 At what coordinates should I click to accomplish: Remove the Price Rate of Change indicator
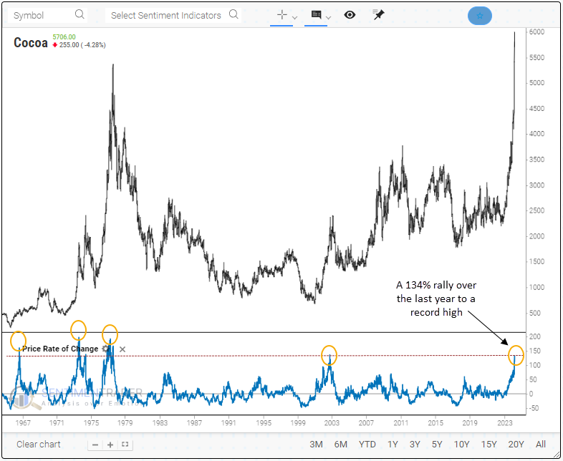coord(122,349)
